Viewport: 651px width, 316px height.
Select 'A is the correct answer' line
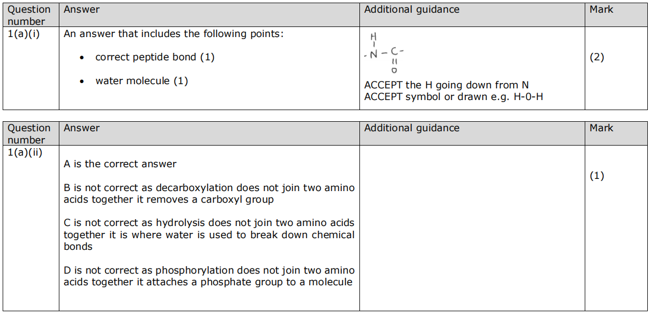click(120, 164)
